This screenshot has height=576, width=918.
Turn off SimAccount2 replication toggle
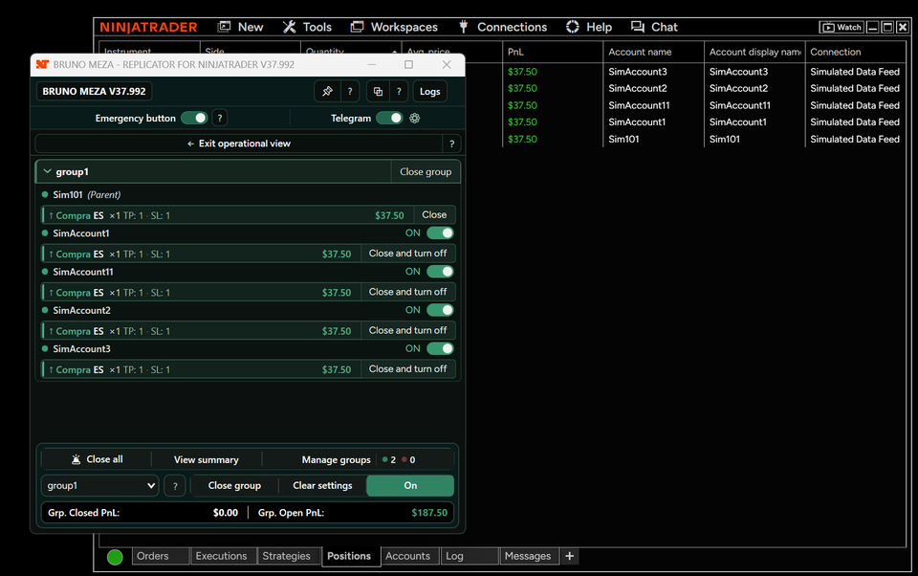440,311
